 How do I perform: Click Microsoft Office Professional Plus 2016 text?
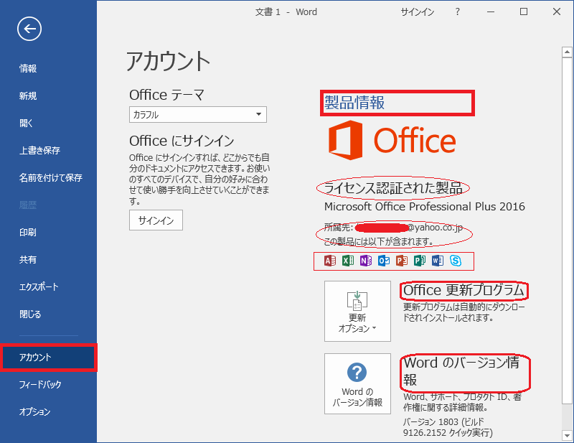tap(425, 207)
